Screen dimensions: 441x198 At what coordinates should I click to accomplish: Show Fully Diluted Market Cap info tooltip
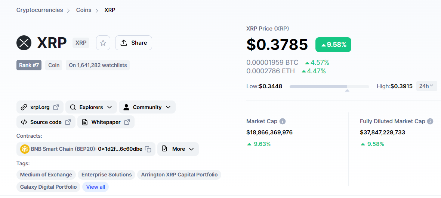coord(430,122)
